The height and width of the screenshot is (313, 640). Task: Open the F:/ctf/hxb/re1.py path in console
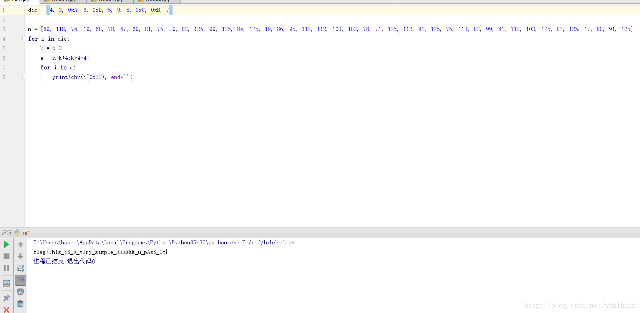(x=268, y=242)
